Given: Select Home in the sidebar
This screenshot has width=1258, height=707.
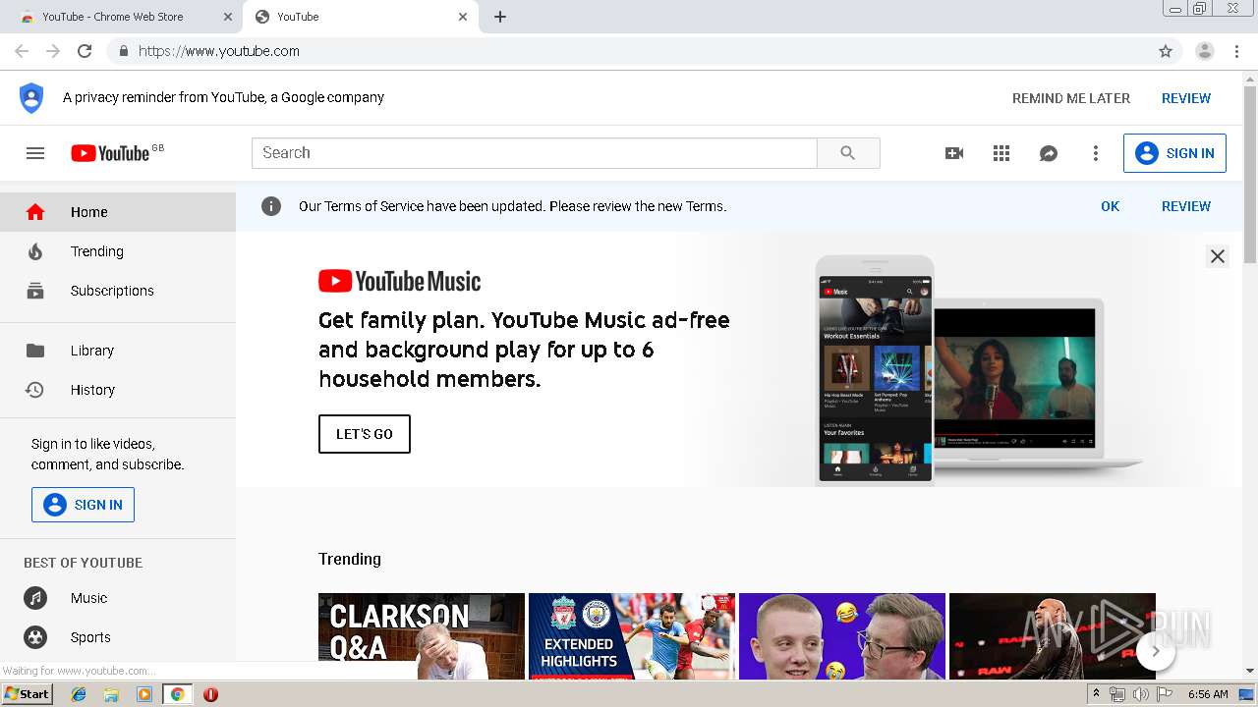Looking at the screenshot, I should 118,212.
